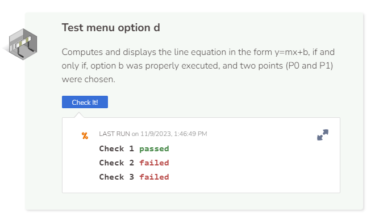The height and width of the screenshot is (217, 379).
Task: Click the callout pointer triangle under Check It!
Action: 79,115
